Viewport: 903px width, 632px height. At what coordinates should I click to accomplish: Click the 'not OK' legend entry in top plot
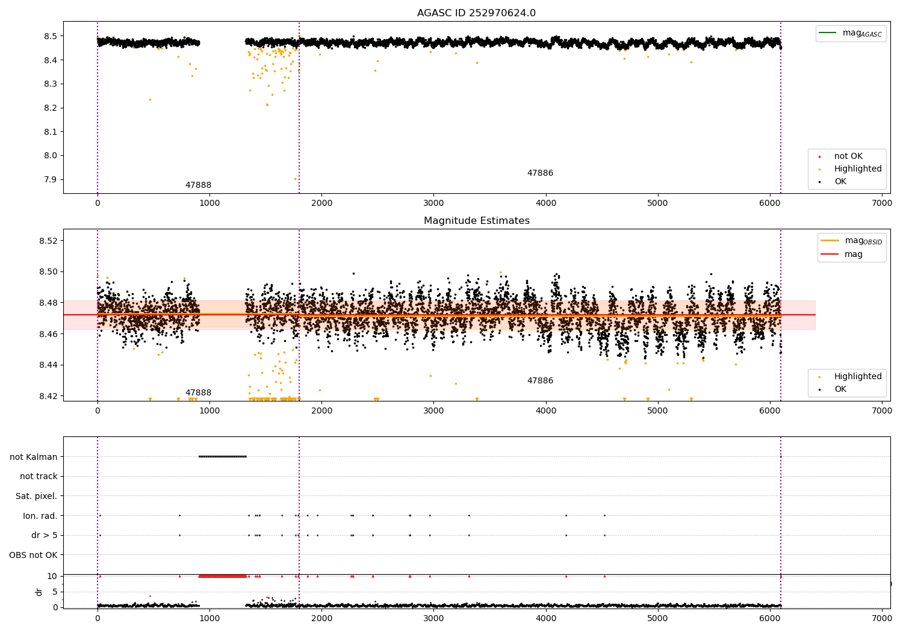(848, 156)
